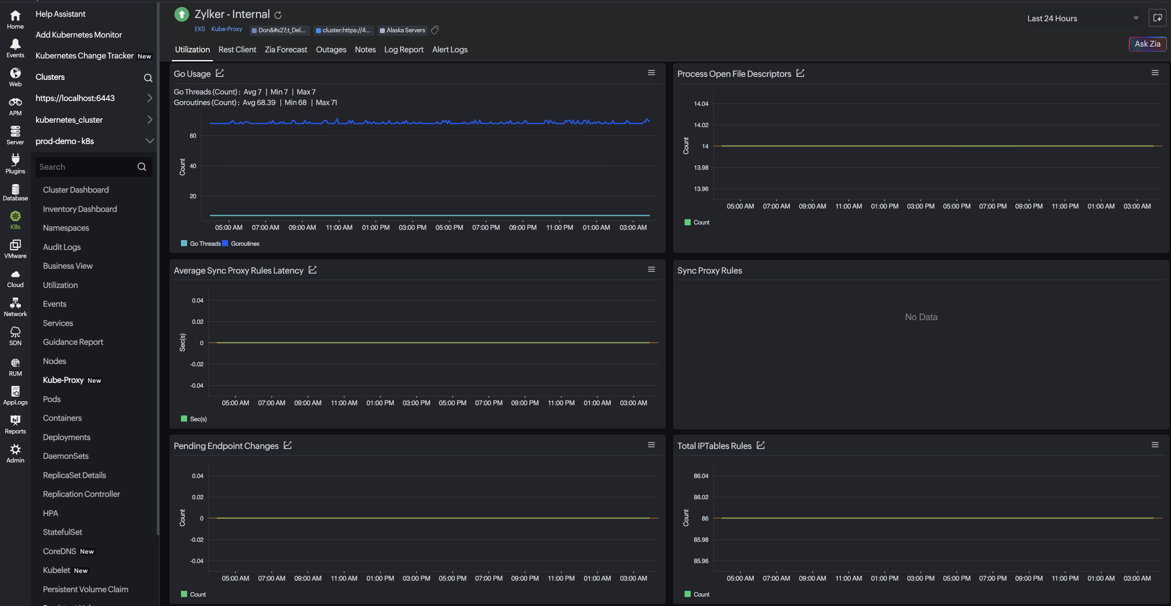Open Total IPTables Rules chart menu
Image resolution: width=1171 pixels, height=606 pixels.
pos(1155,445)
